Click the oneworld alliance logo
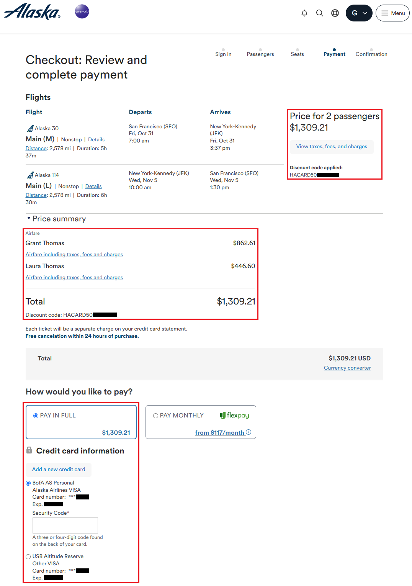 82,11
